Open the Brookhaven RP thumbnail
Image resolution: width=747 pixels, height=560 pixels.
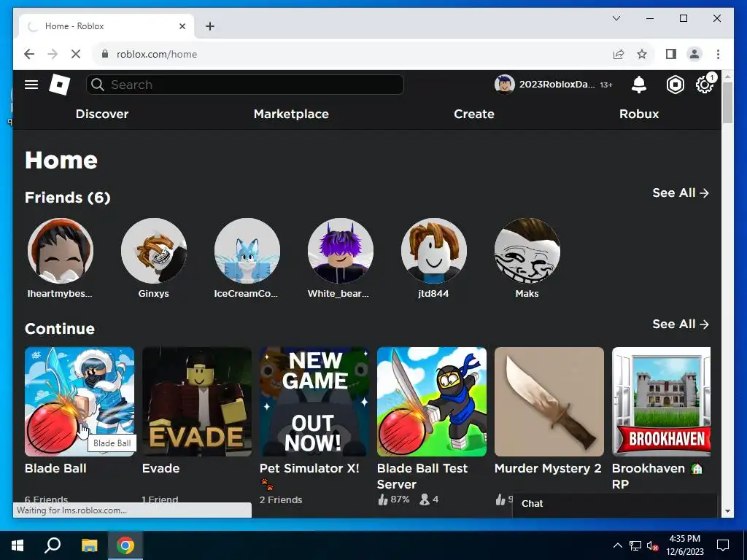661,402
